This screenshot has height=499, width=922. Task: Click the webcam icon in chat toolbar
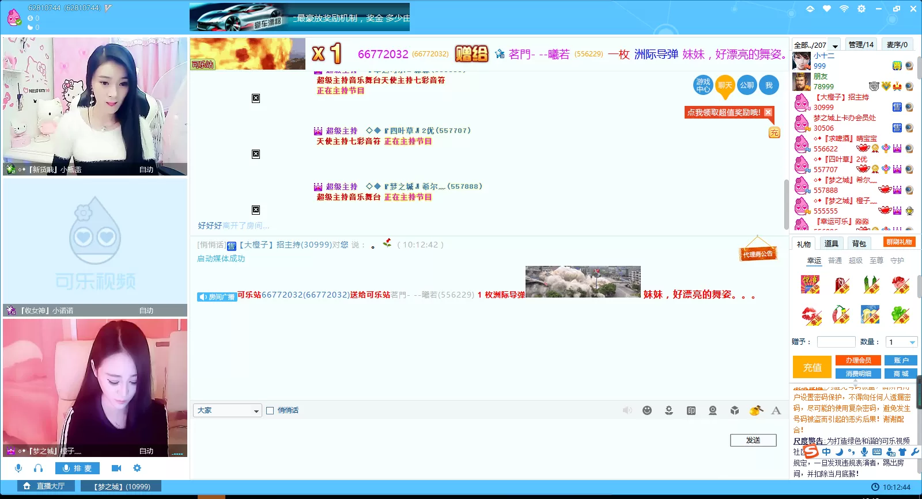point(713,410)
